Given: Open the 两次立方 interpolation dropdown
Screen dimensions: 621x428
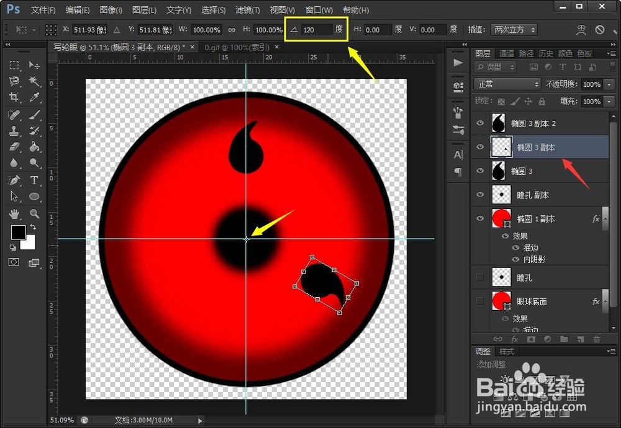Looking at the screenshot, I should click(x=514, y=30).
